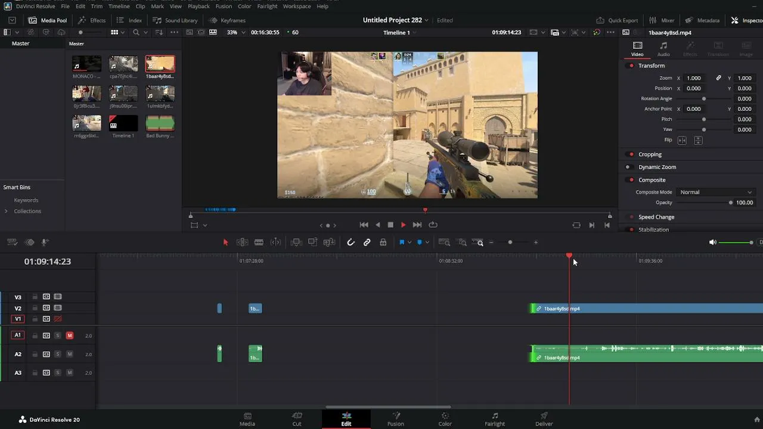The image size is (763, 429).
Task: Jump to the last frame
Action: click(417, 225)
